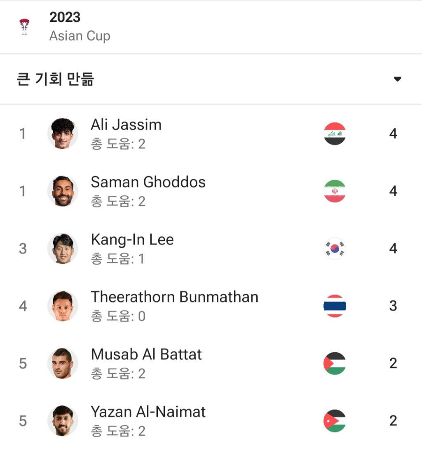Tap the South Korea flag icon
This screenshot has width=422, height=450.
point(335,248)
